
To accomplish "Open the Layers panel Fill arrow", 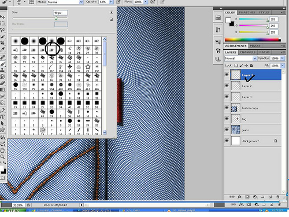I will coord(283,65).
